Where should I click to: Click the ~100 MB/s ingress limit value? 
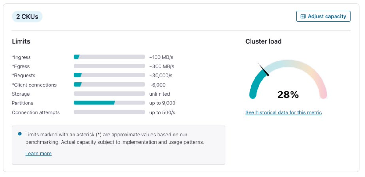(x=161, y=57)
